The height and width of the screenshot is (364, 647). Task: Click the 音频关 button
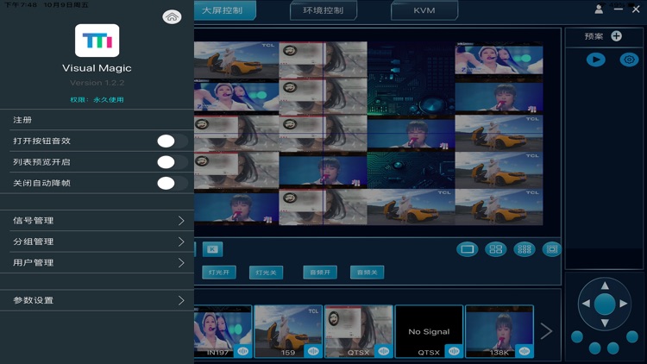pos(367,273)
